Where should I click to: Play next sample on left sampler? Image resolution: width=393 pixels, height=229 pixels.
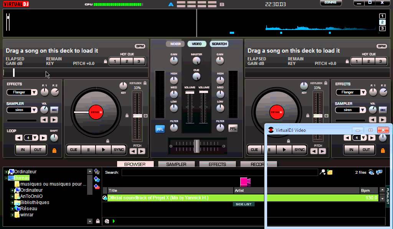(x=54, y=119)
